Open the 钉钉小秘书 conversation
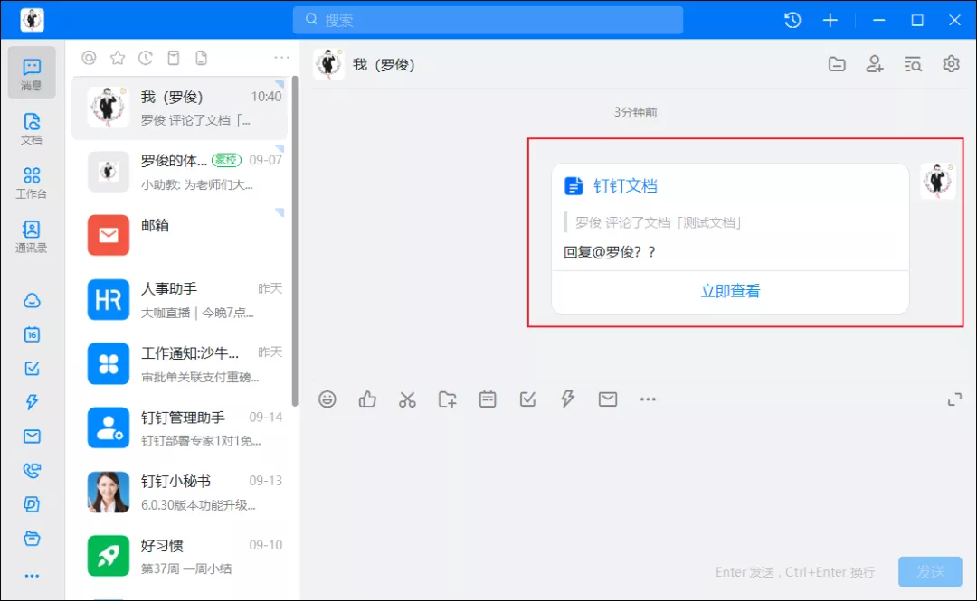 [x=180, y=492]
